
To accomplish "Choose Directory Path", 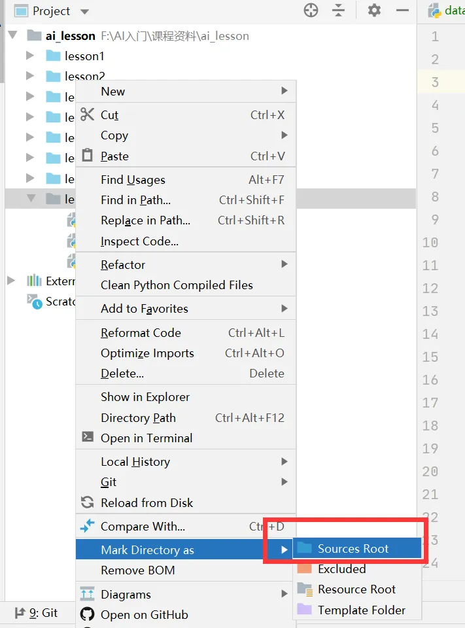I will pos(186,418).
